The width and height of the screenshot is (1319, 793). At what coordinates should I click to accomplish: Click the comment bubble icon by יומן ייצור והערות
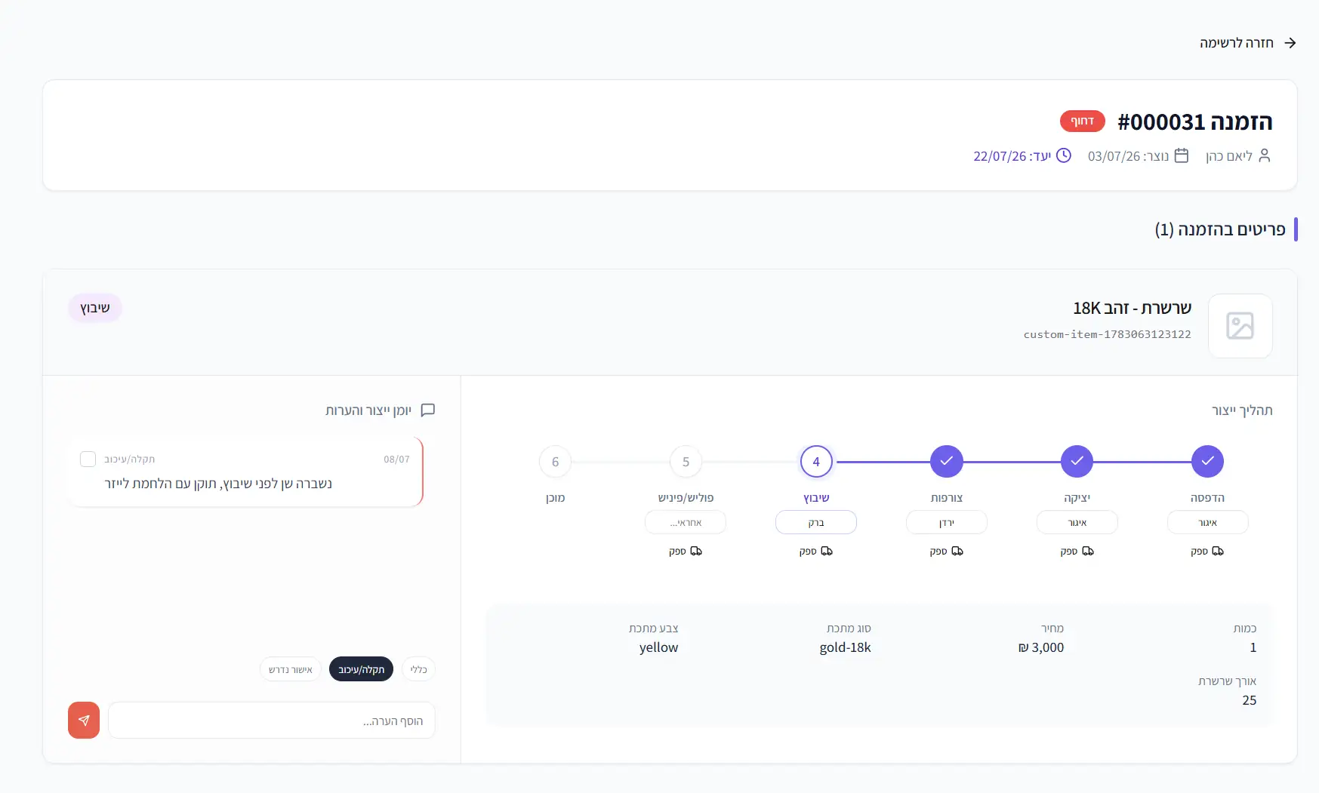point(427,410)
